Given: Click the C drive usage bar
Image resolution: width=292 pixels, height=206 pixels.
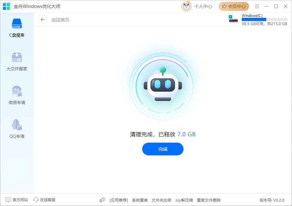Looking at the screenshot, I should click(x=264, y=19).
